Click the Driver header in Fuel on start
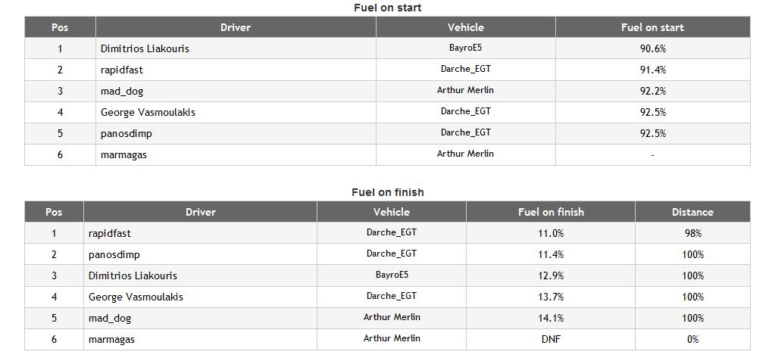772x361 pixels. point(236,27)
